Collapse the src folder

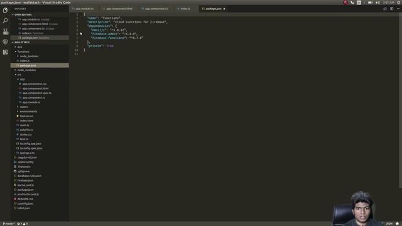[19, 75]
